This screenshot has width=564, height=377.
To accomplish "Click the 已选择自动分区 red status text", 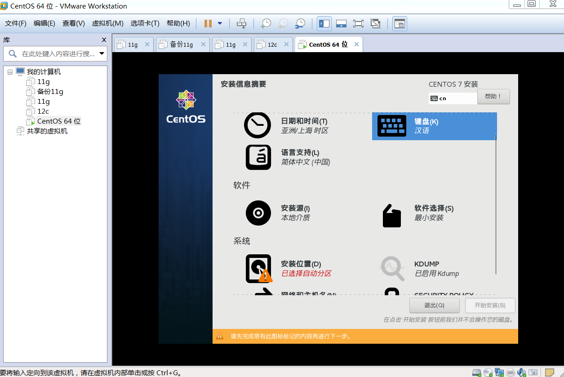I will [x=306, y=273].
